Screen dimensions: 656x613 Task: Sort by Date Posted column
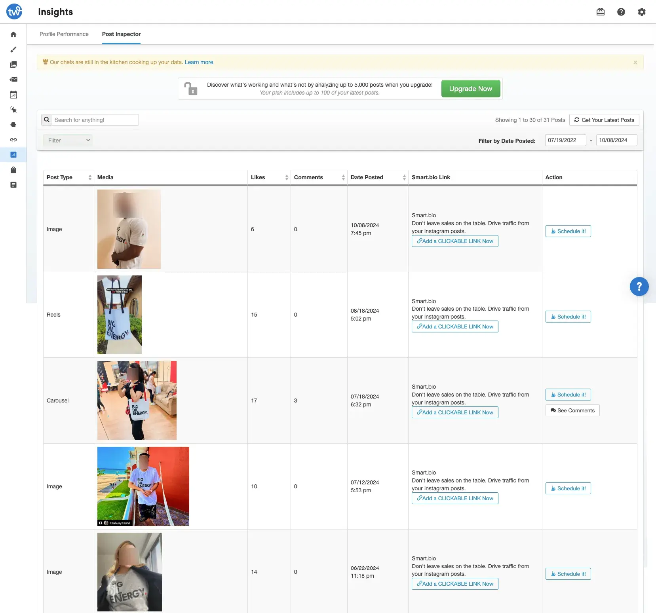[x=378, y=177]
